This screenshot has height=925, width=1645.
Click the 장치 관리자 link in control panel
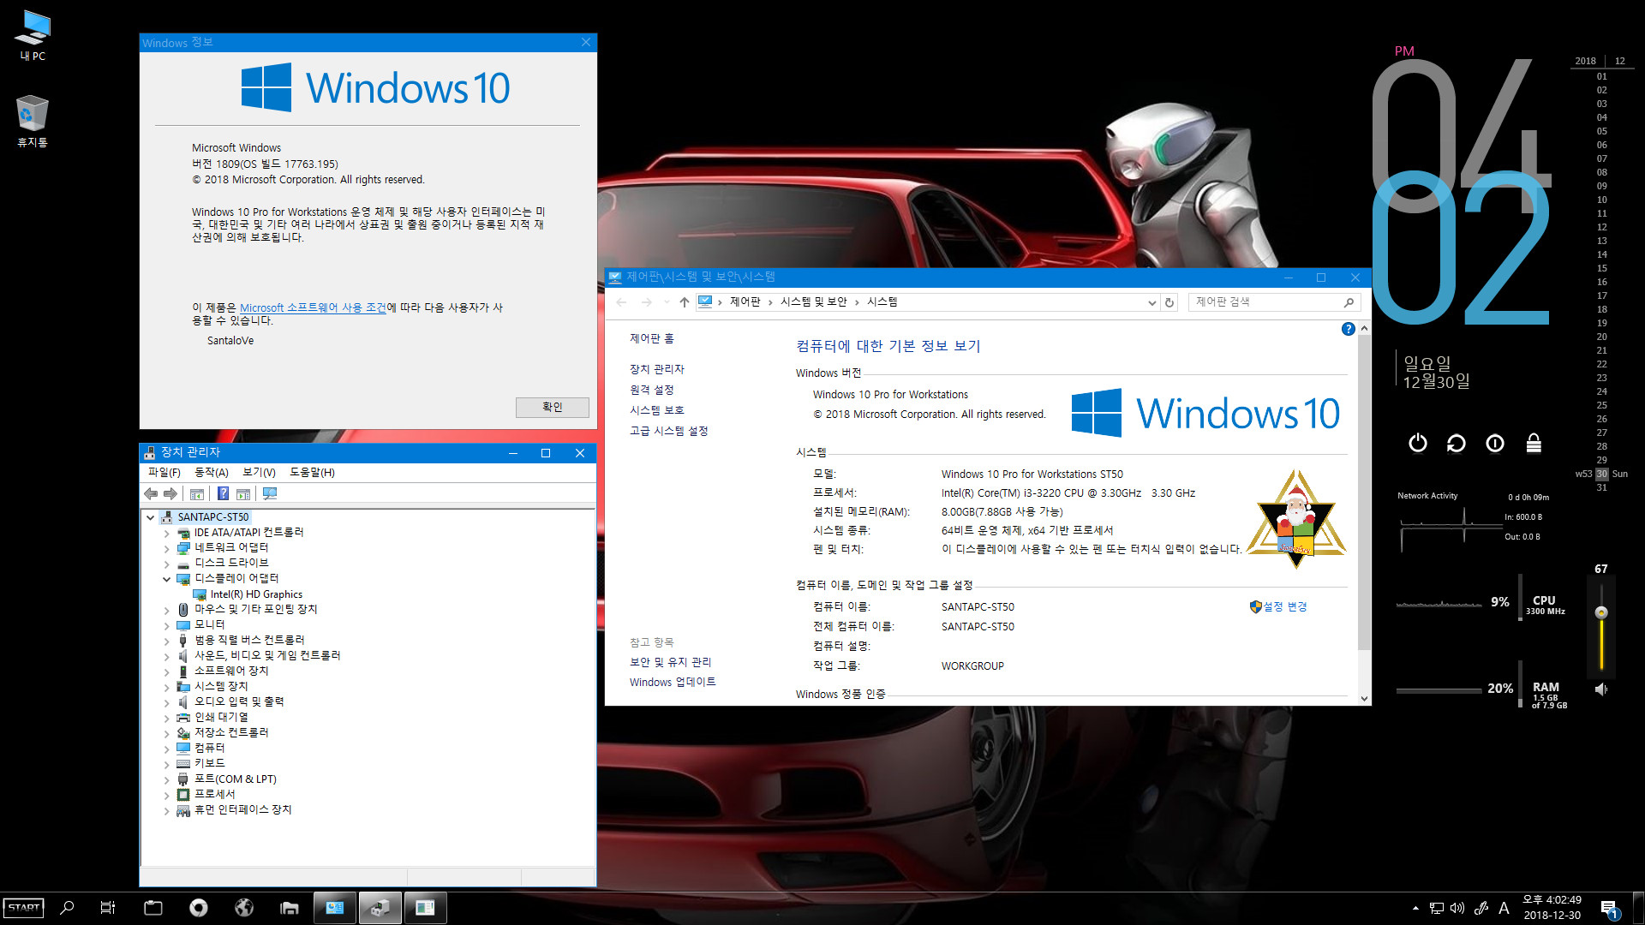(656, 369)
